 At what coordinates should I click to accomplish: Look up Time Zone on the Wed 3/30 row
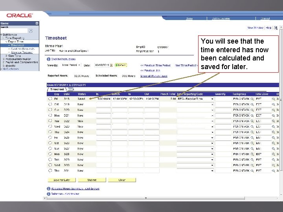pyautogui.click(x=274, y=165)
